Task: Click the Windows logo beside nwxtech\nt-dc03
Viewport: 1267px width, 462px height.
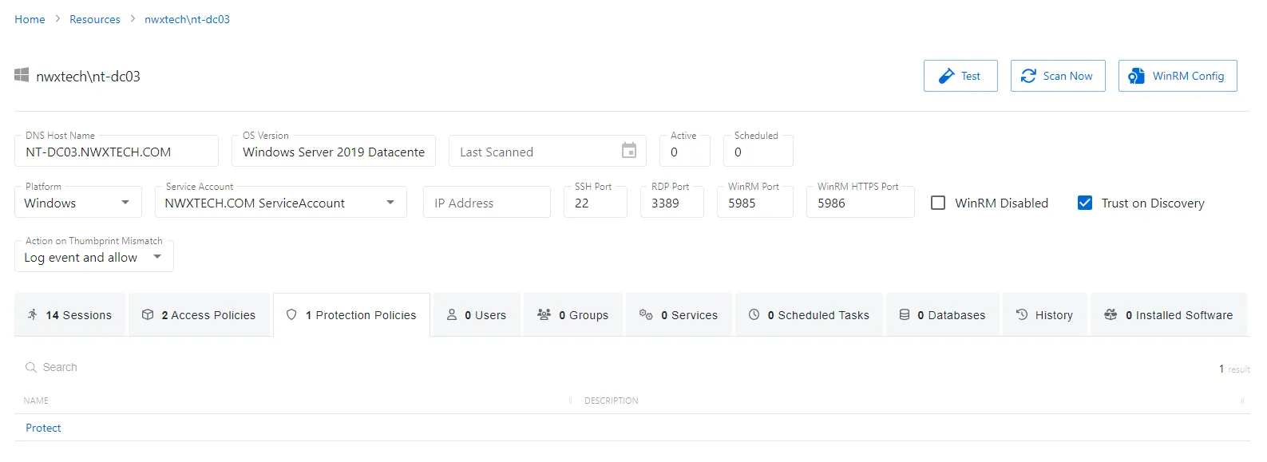Action: tap(22, 76)
